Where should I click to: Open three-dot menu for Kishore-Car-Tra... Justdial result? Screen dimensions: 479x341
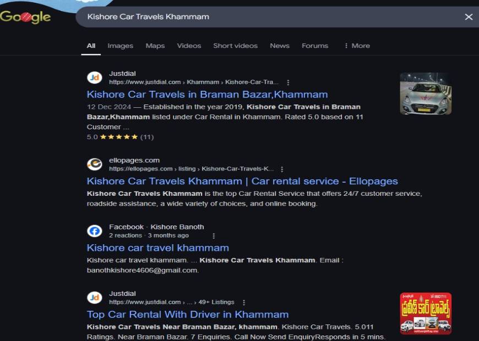[x=288, y=82]
